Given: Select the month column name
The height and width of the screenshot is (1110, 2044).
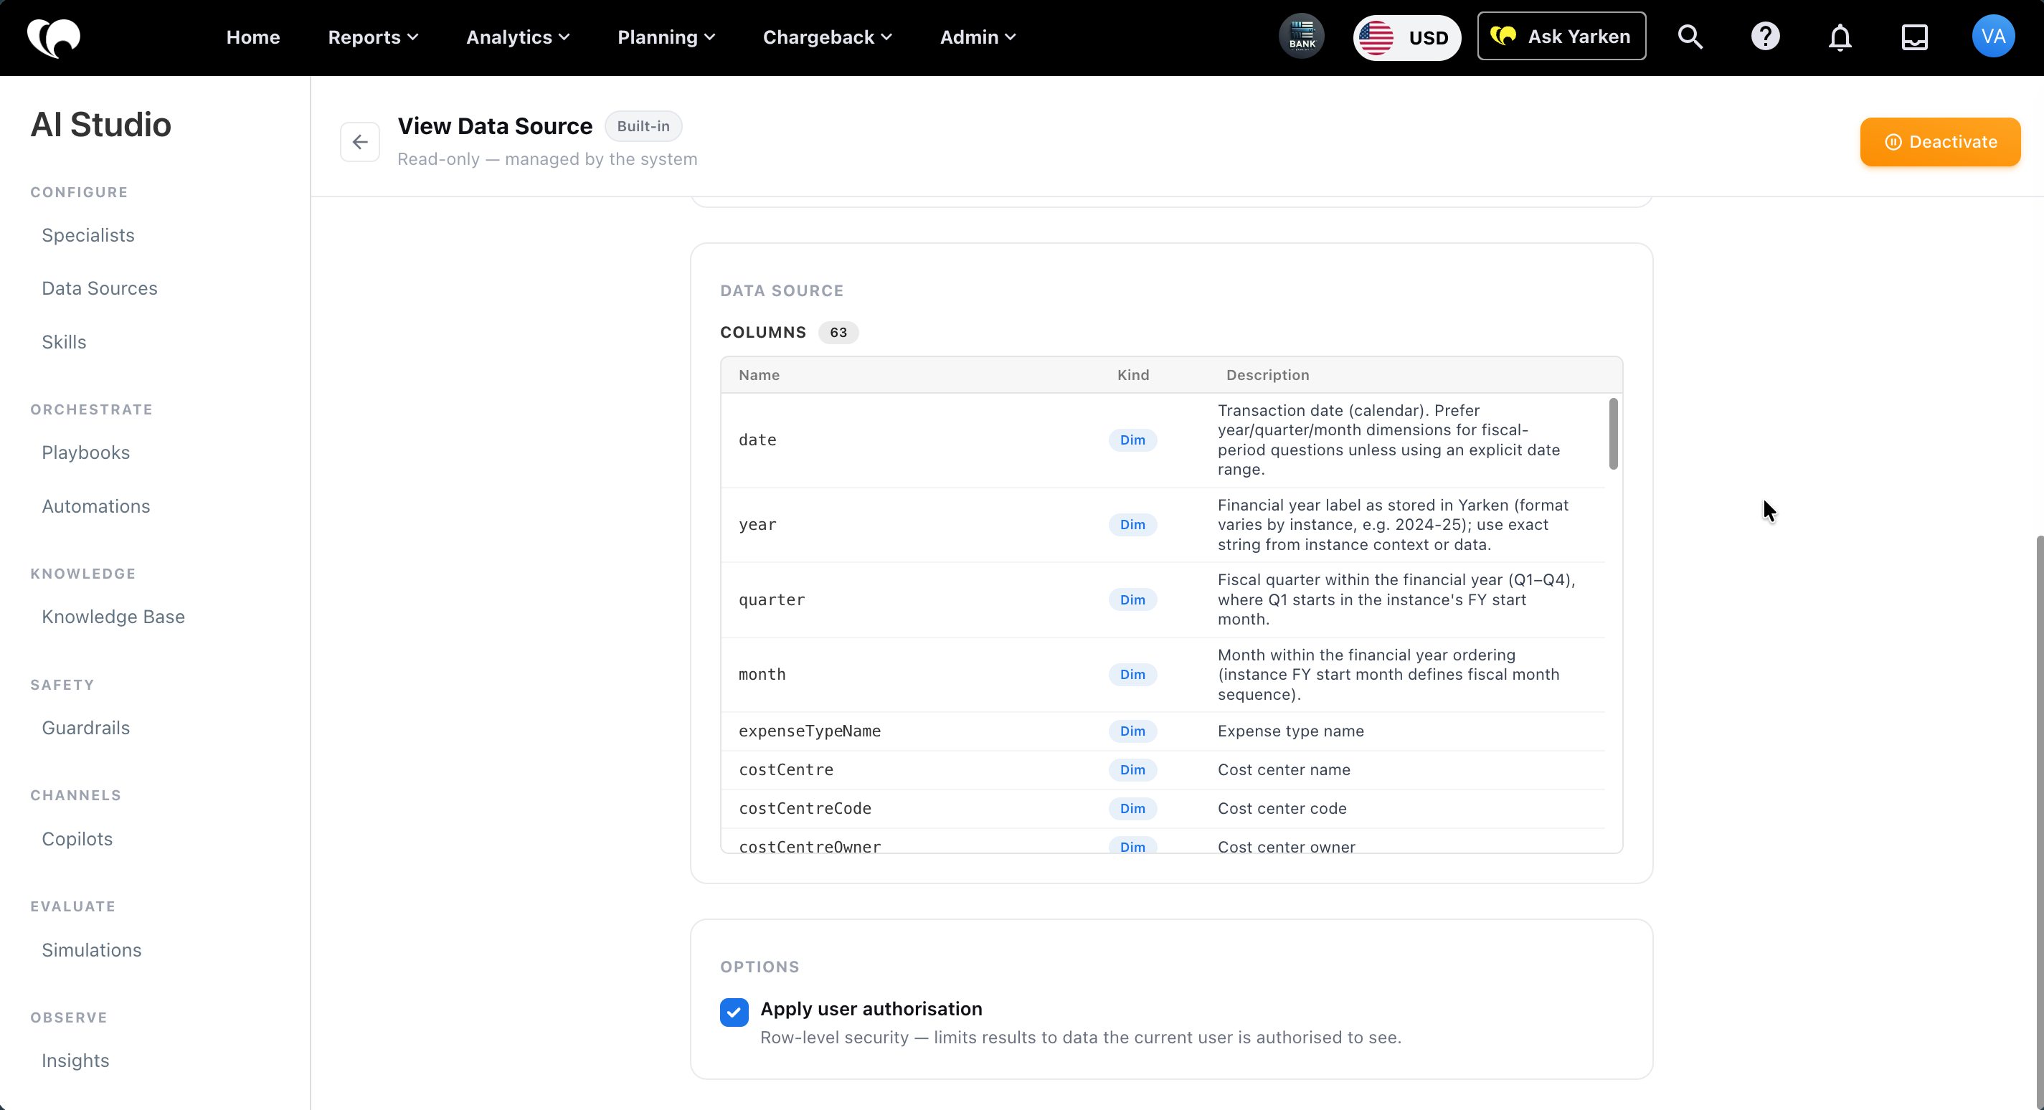Looking at the screenshot, I should 762,675.
